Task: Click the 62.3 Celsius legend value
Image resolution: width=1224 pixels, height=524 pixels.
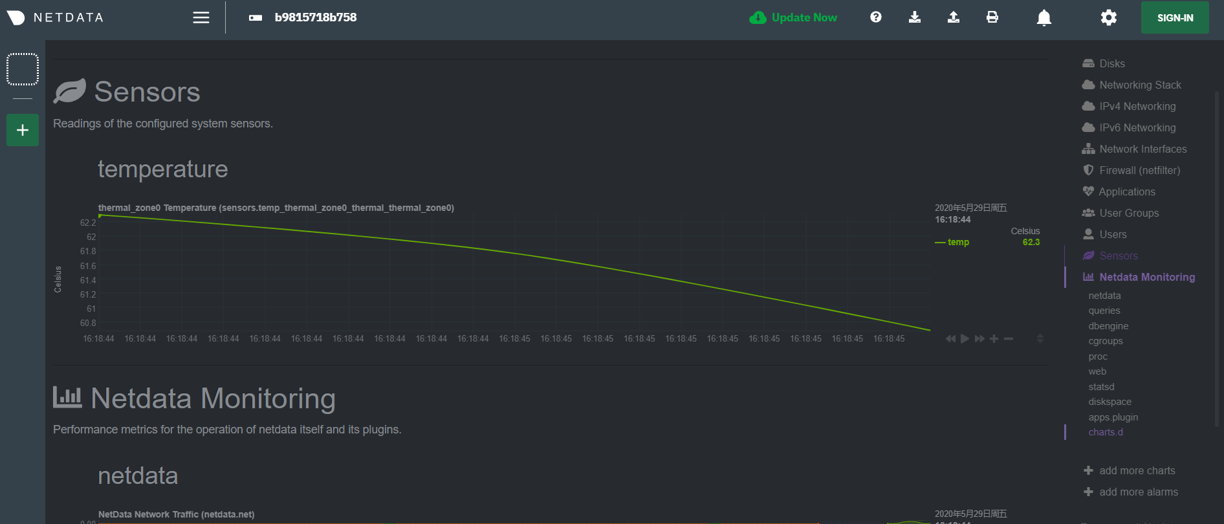Action: [1031, 242]
